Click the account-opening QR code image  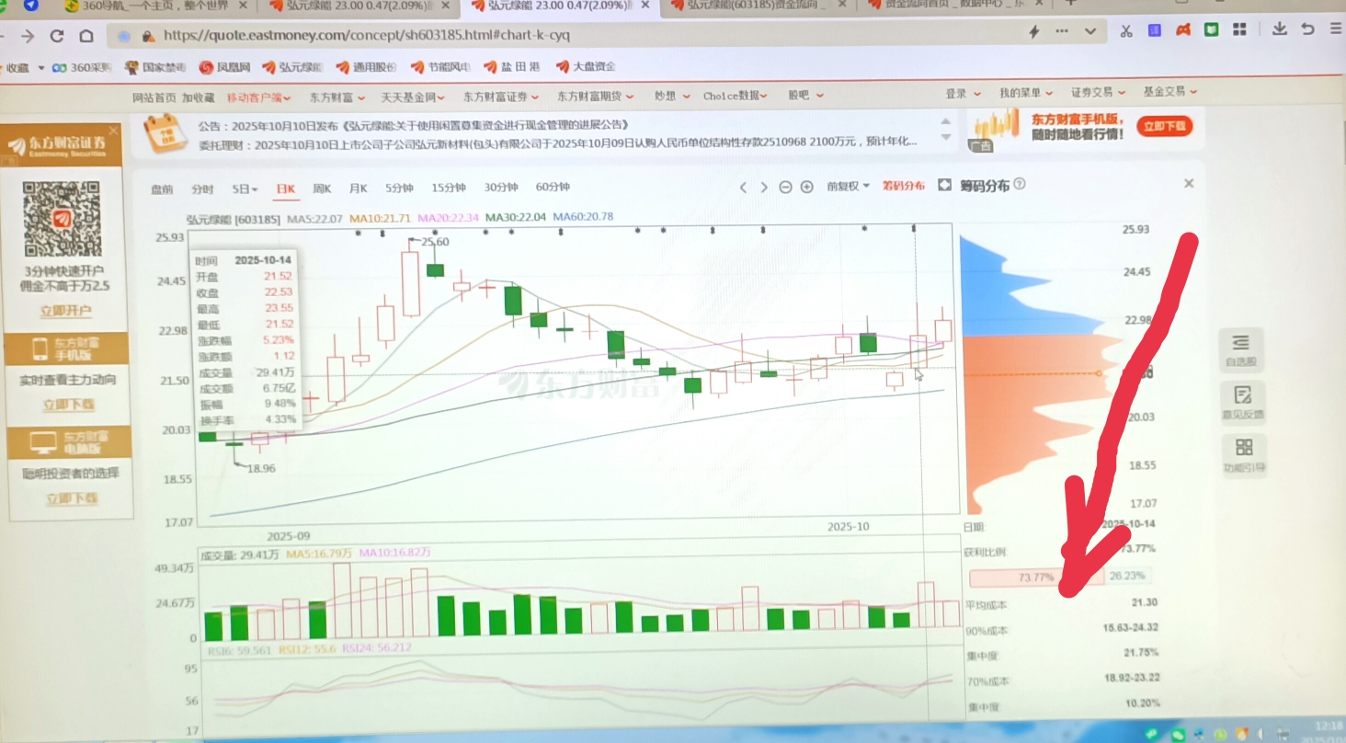tap(62, 219)
